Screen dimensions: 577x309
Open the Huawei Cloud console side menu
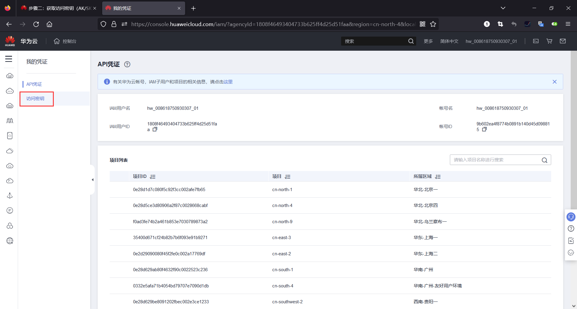tap(9, 59)
